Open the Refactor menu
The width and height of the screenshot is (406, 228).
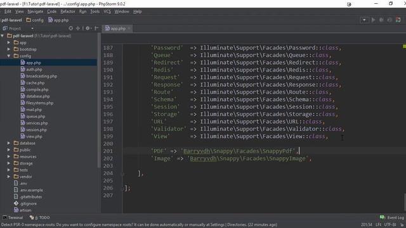(68, 11)
